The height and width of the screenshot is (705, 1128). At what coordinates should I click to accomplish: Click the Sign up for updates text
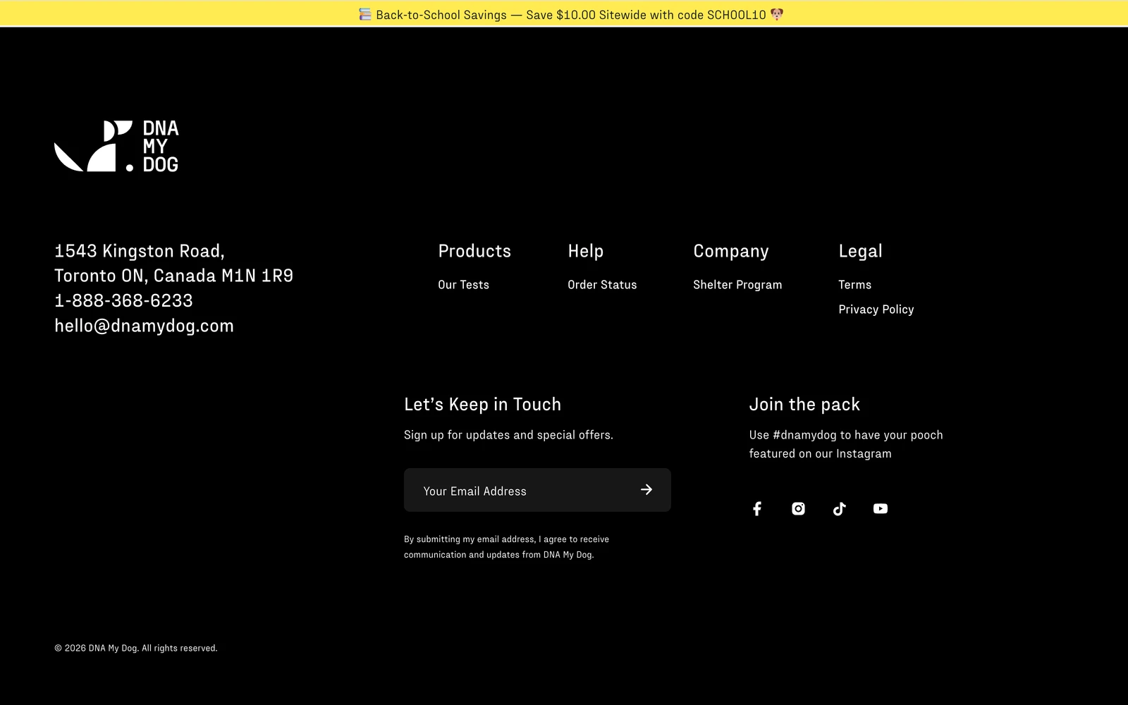(508, 435)
